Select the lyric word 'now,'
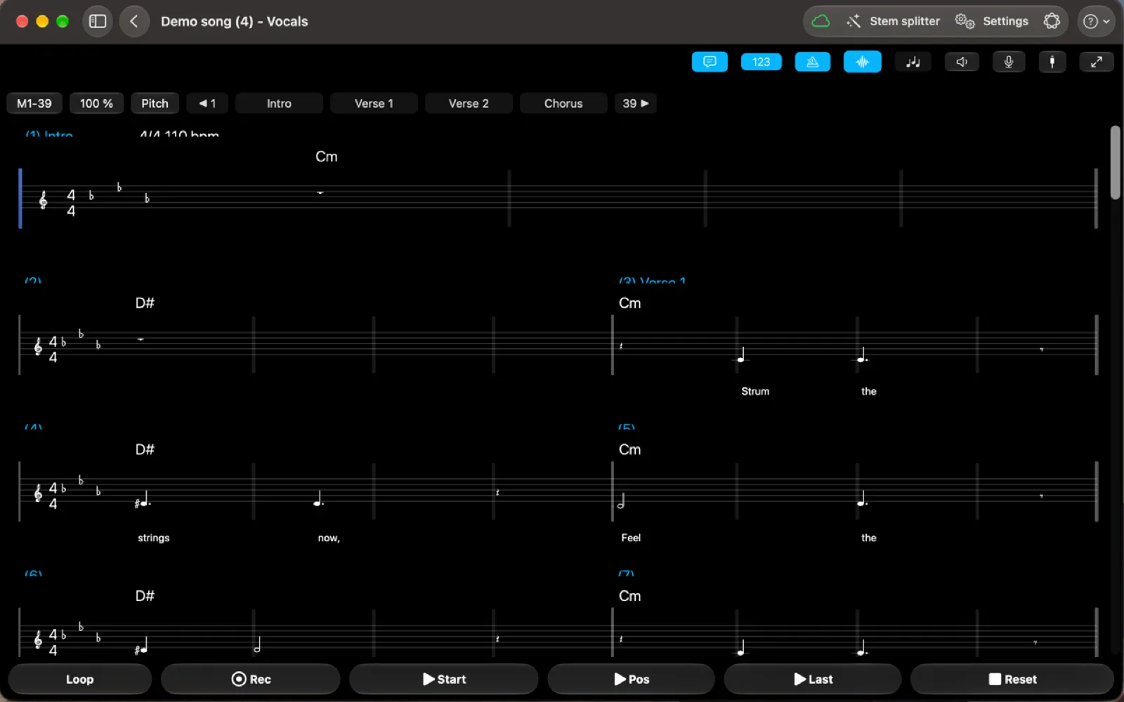 tap(329, 538)
